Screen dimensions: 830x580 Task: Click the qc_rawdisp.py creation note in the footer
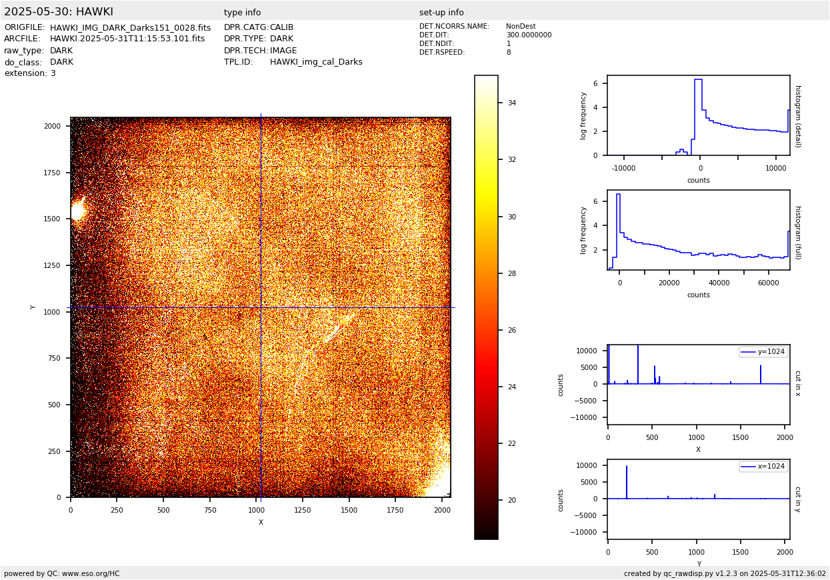click(x=725, y=573)
